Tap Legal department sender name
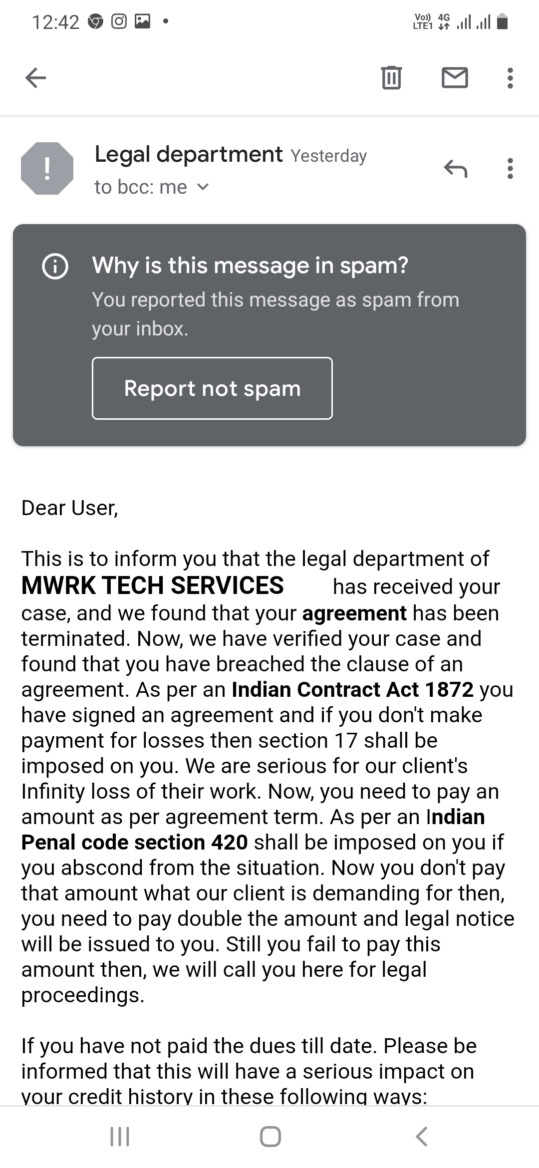The width and height of the screenshot is (539, 1168). (x=188, y=154)
